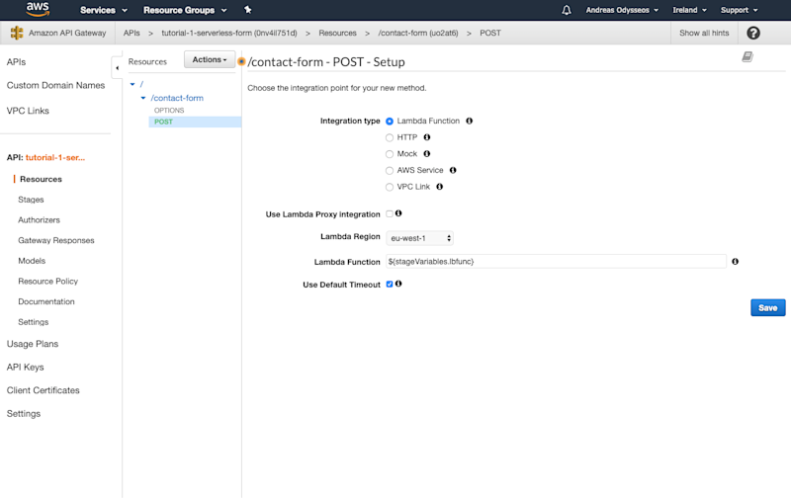This screenshot has width=791, height=499.
Task: Open Resources under the API
Action: pos(41,179)
